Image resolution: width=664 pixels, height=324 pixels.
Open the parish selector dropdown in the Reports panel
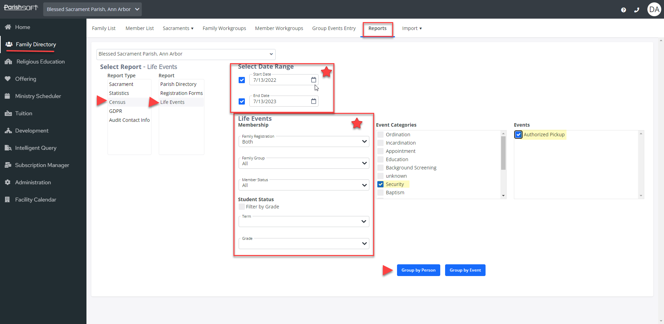click(x=186, y=54)
